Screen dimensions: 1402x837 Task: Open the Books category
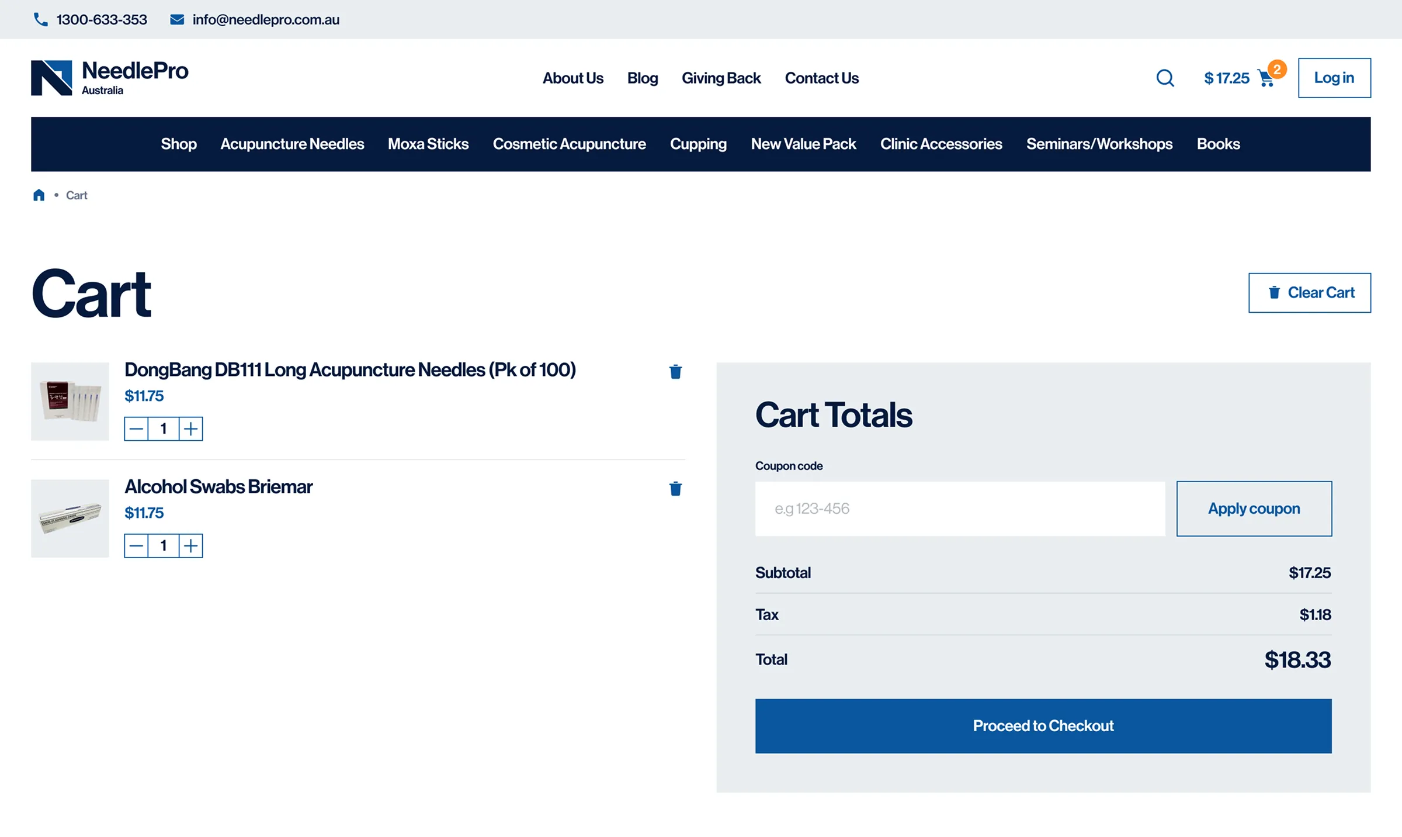[x=1218, y=144]
